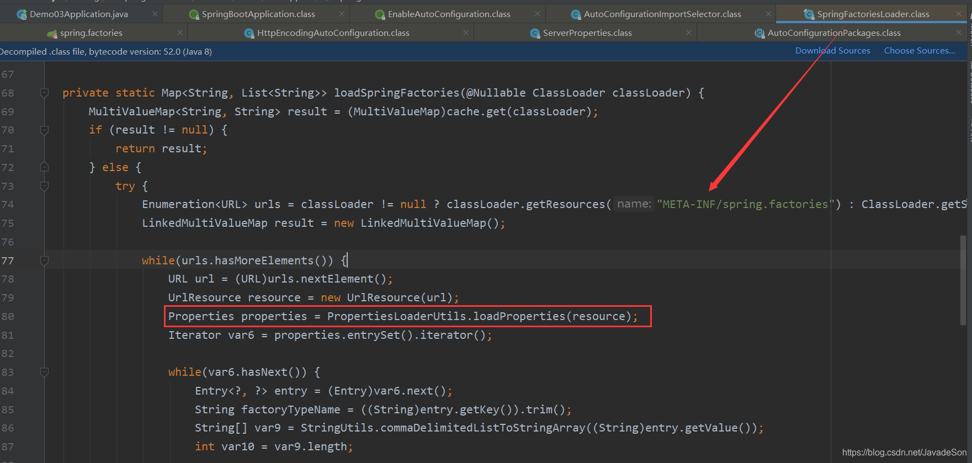The height and width of the screenshot is (463, 972).
Task: Click line number 74 in gutter
Action: click(x=8, y=205)
